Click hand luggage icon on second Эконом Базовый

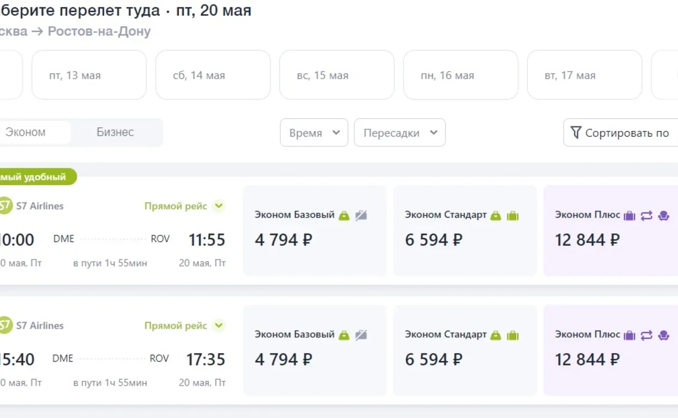pos(344,335)
